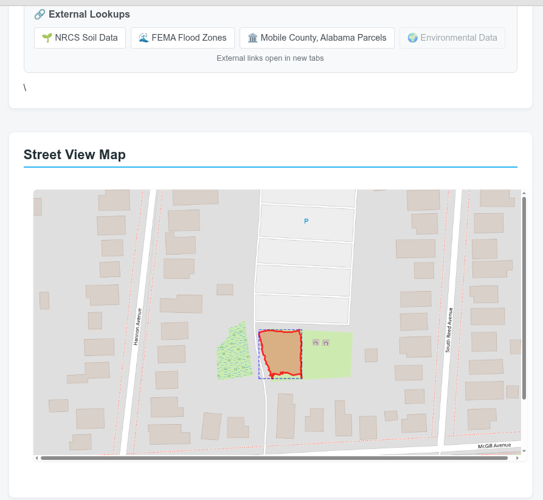Click the blue parking P marker on map
The height and width of the screenshot is (500, 543).
(x=306, y=221)
